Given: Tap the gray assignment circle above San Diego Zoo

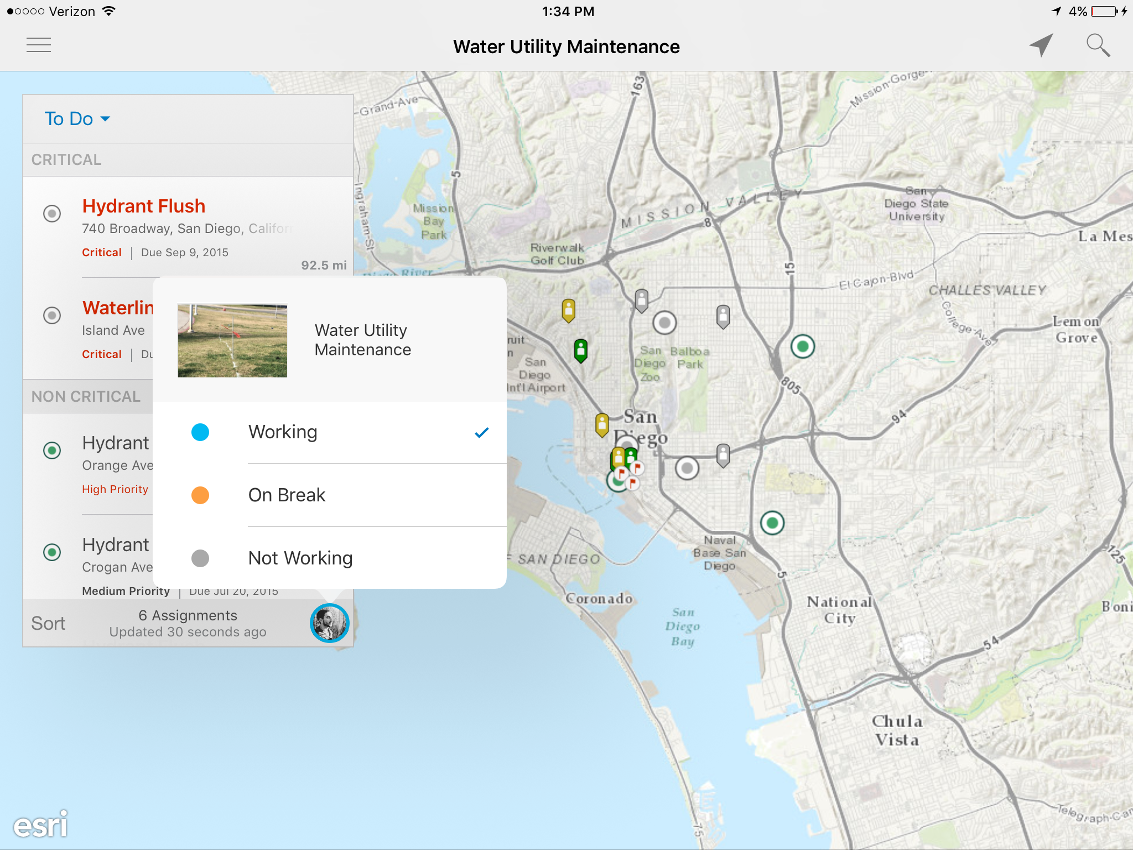Looking at the screenshot, I should click(664, 323).
